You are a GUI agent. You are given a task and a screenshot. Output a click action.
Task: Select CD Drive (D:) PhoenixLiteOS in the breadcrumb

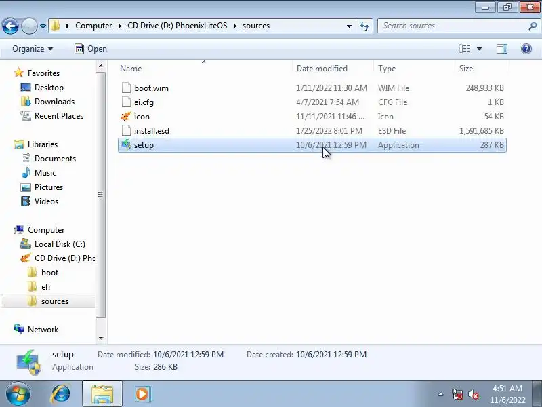tap(178, 26)
